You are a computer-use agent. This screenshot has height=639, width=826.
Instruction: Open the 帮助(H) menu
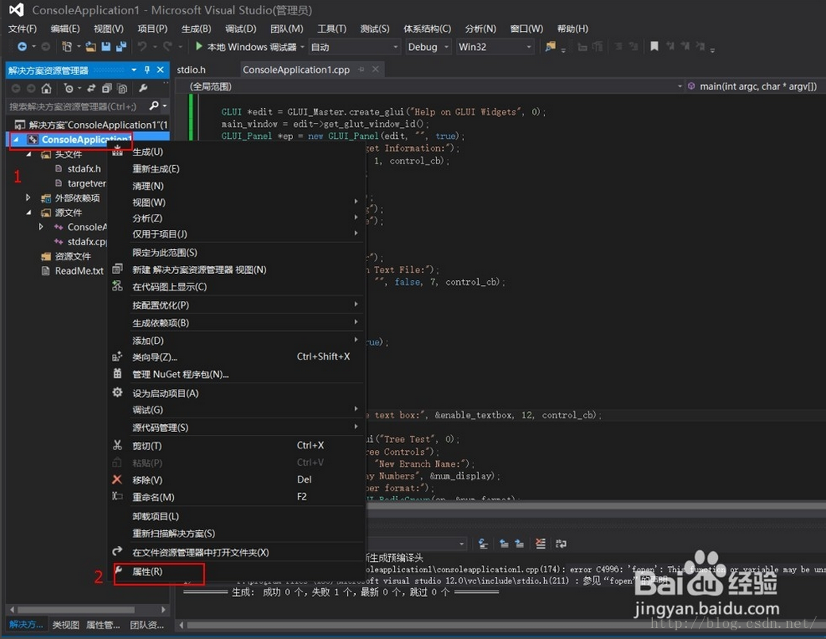coord(573,29)
